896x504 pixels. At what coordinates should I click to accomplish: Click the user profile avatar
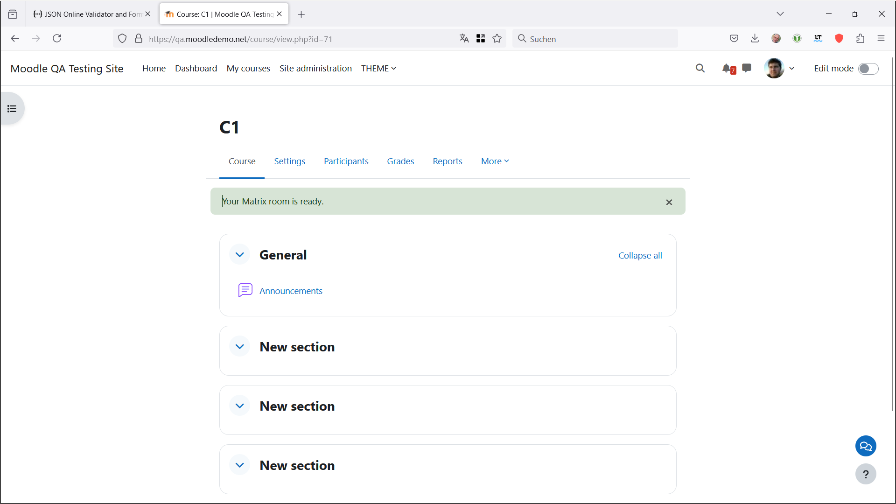coord(774,68)
